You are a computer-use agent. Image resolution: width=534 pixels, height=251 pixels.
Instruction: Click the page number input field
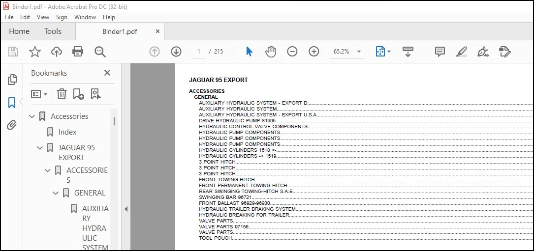(198, 52)
